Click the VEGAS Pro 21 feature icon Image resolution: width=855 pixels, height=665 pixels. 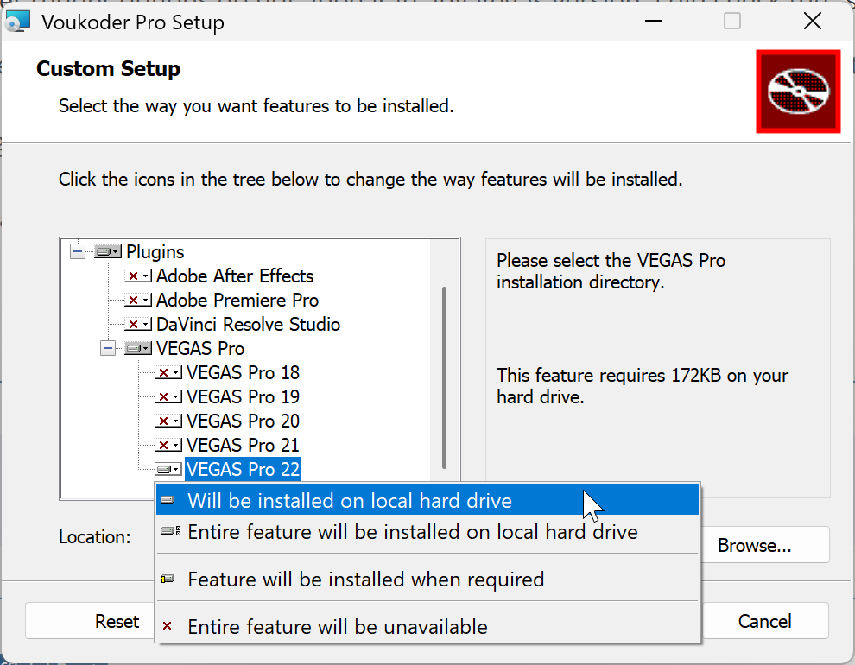click(168, 446)
